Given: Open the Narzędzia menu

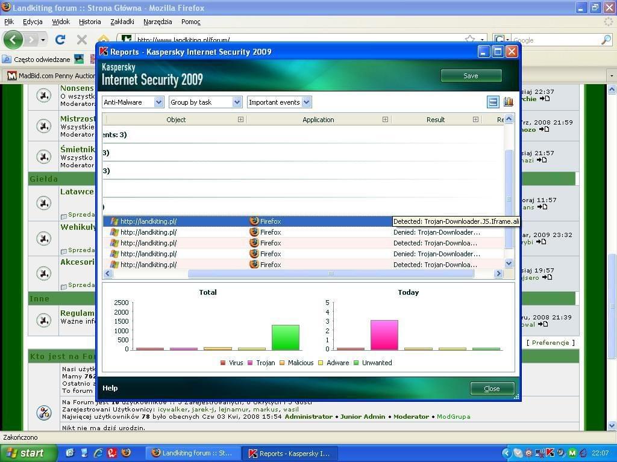Looking at the screenshot, I should [157, 22].
